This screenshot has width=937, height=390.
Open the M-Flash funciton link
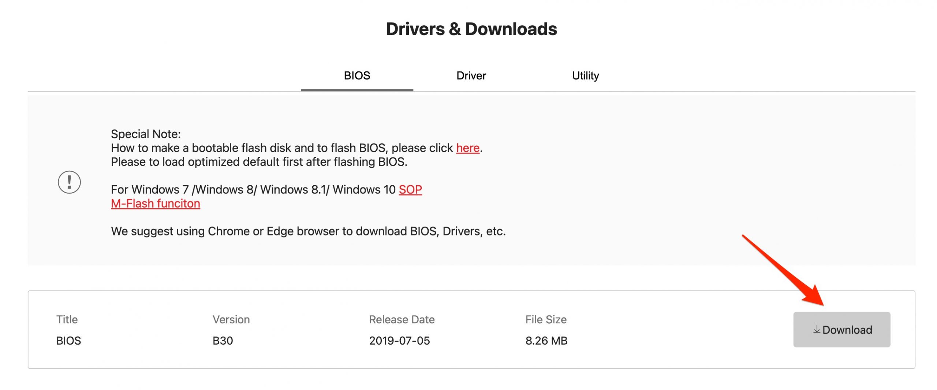[x=156, y=204]
